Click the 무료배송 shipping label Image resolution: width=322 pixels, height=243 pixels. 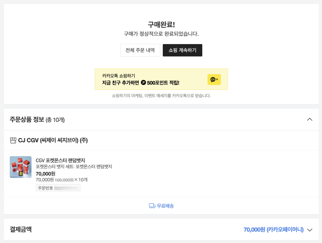(165, 206)
